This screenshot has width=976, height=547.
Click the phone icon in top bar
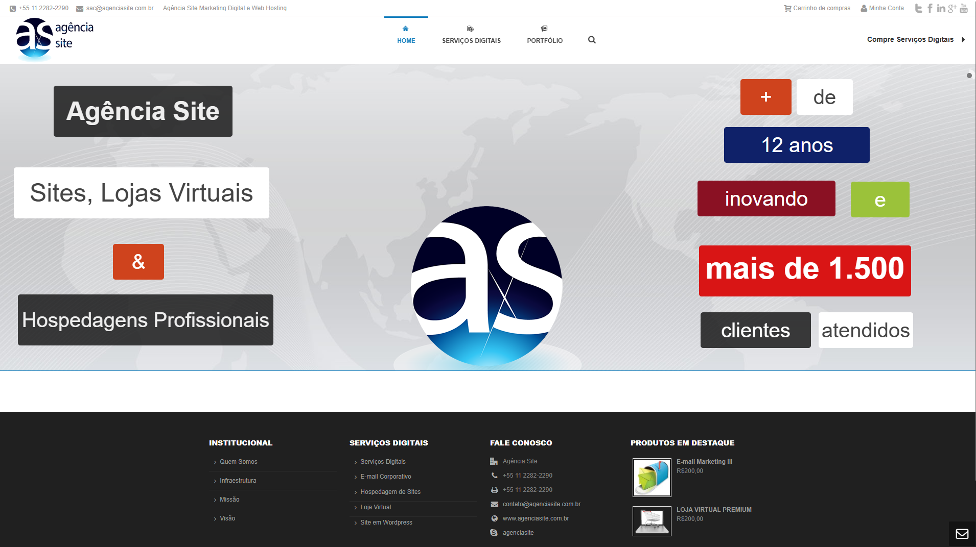(13, 9)
